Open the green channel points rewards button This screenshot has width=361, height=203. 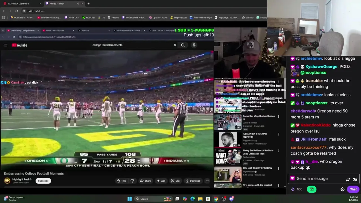click(312, 189)
